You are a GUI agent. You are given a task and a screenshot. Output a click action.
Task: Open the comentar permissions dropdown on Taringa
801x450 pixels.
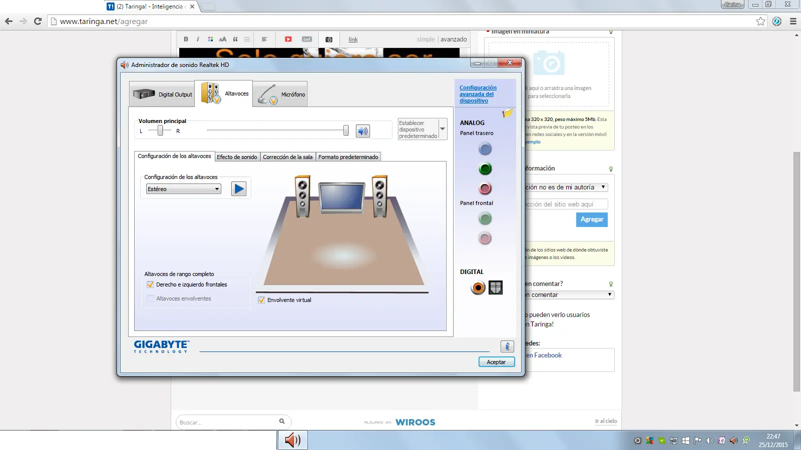click(x=569, y=295)
